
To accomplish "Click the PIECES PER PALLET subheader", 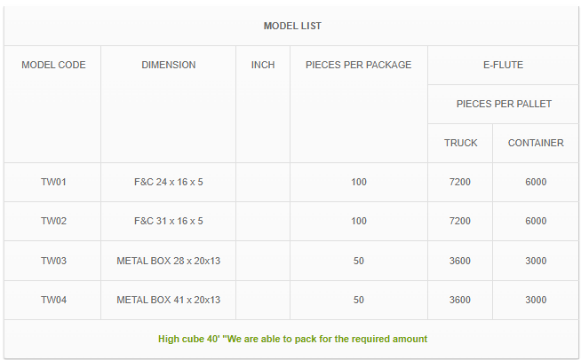I will coord(504,104).
